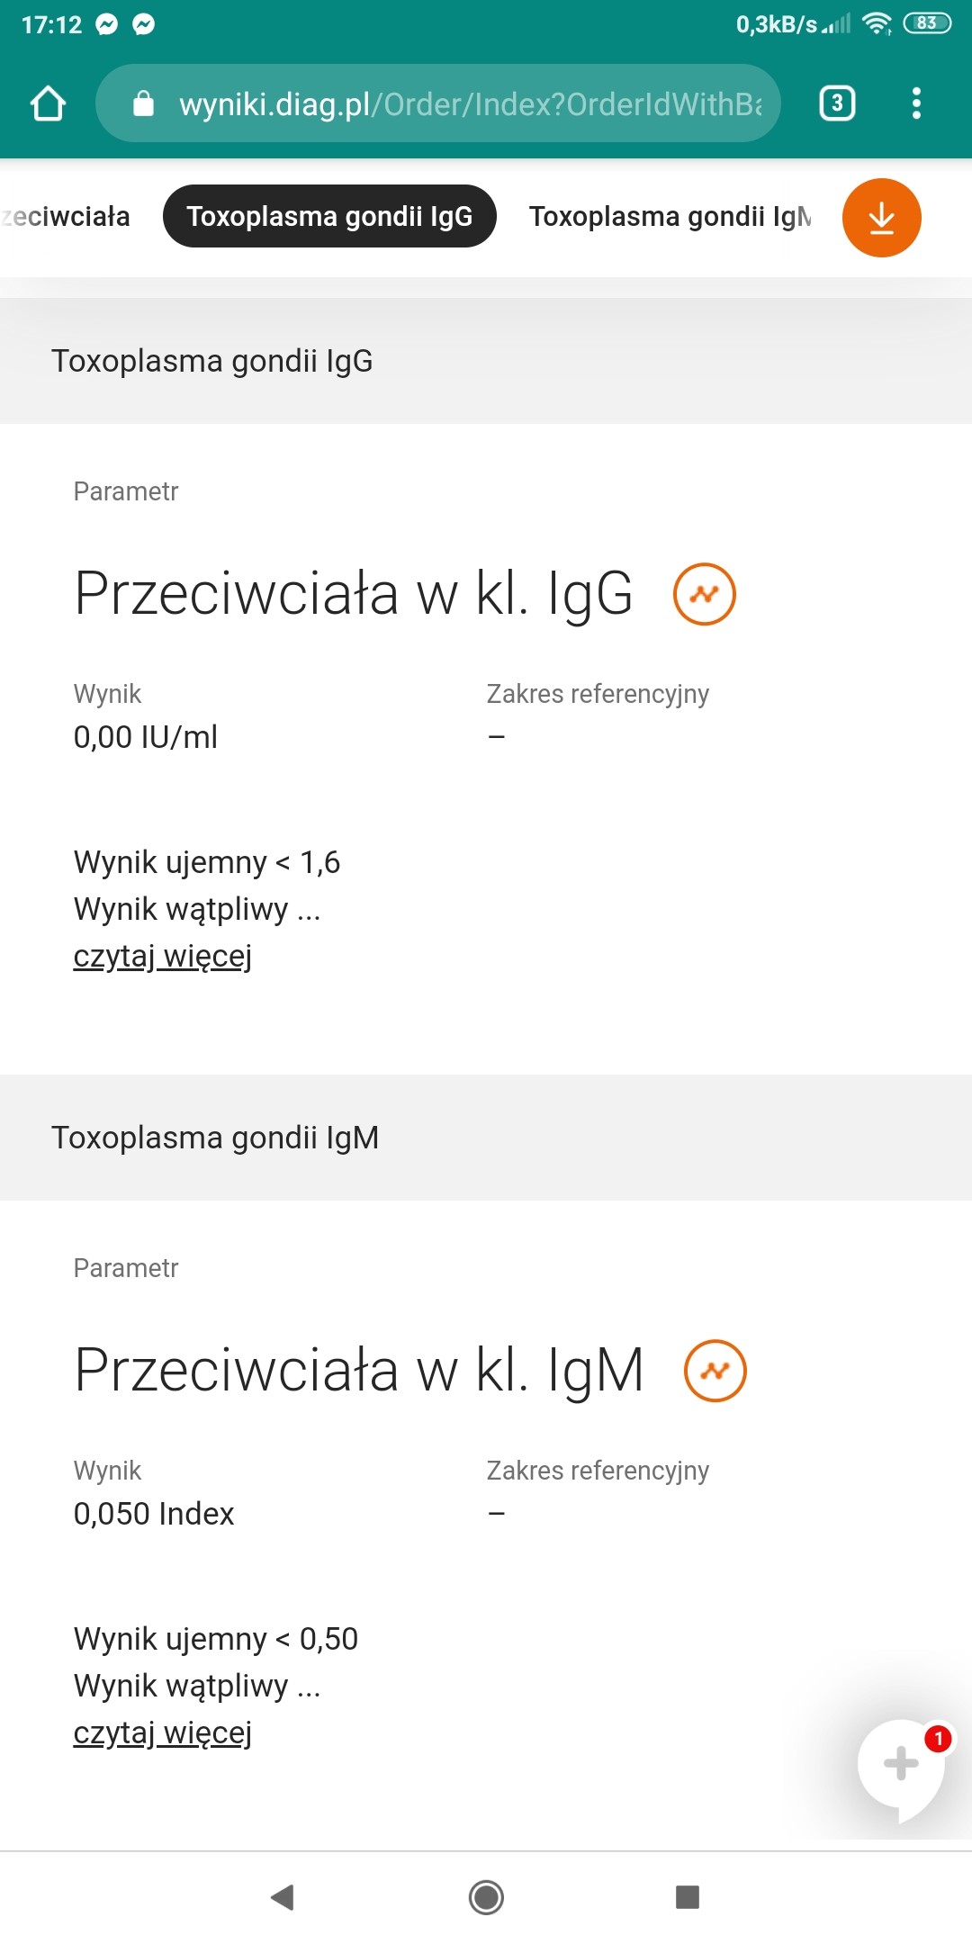
Task: Select the Toxoplasma gondii IgG tab
Action: pyautogui.click(x=329, y=217)
